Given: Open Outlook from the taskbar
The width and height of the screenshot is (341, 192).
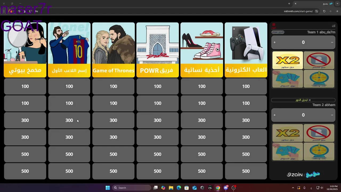Looking at the screenshot, I should pos(194,188).
